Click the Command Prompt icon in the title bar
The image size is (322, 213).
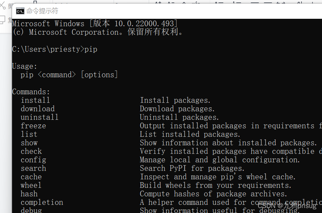click(20, 11)
